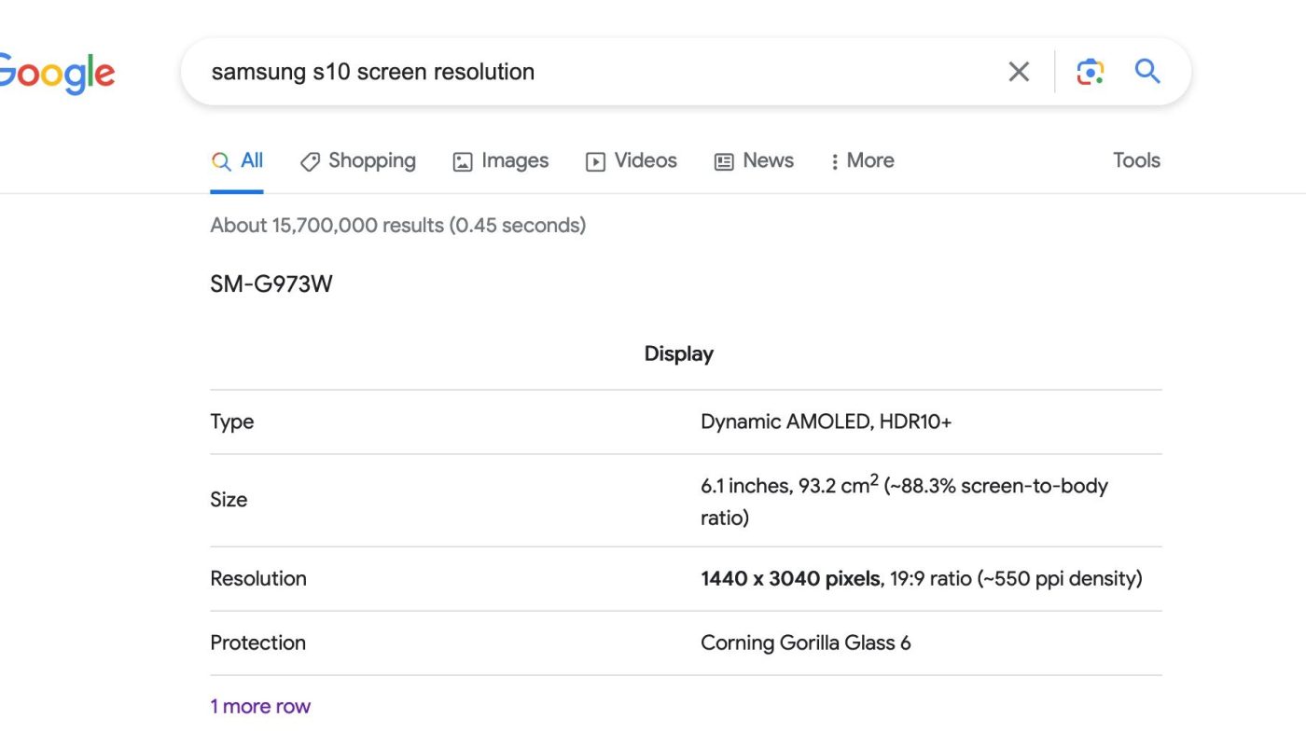Open the More options menu
The height and width of the screenshot is (746, 1306).
[862, 160]
